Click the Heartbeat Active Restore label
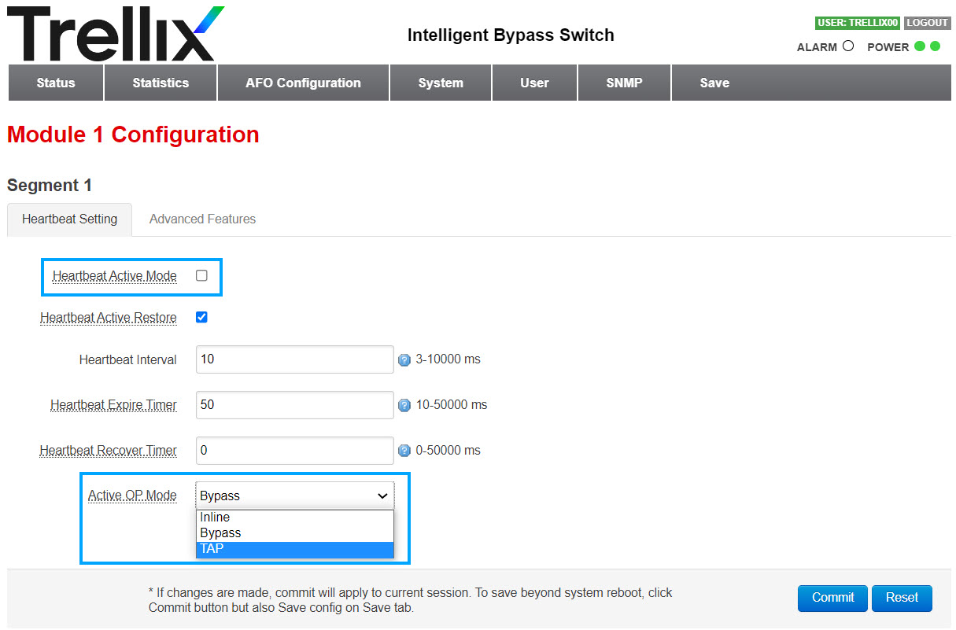Viewport: 956px width, 630px height. pyautogui.click(x=109, y=318)
